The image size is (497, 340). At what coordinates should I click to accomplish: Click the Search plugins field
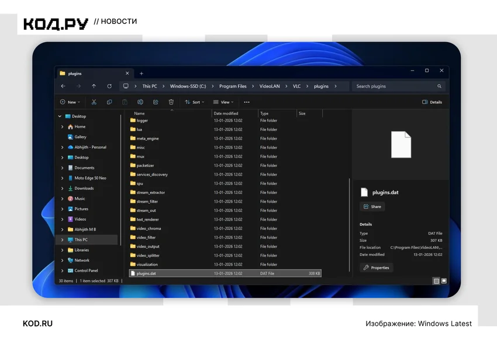(398, 86)
